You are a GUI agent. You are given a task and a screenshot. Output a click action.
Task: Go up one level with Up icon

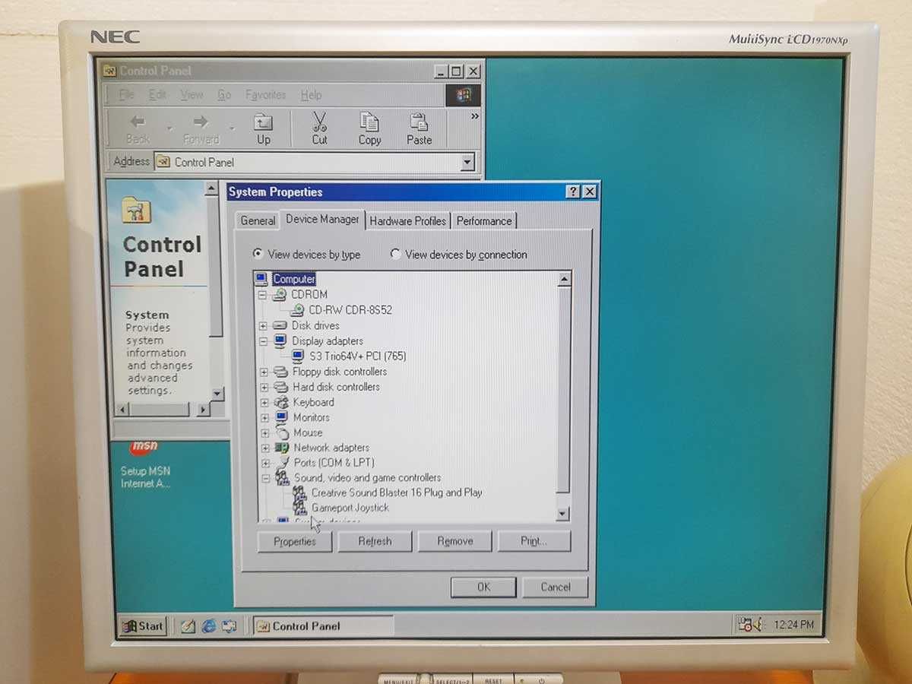263,122
